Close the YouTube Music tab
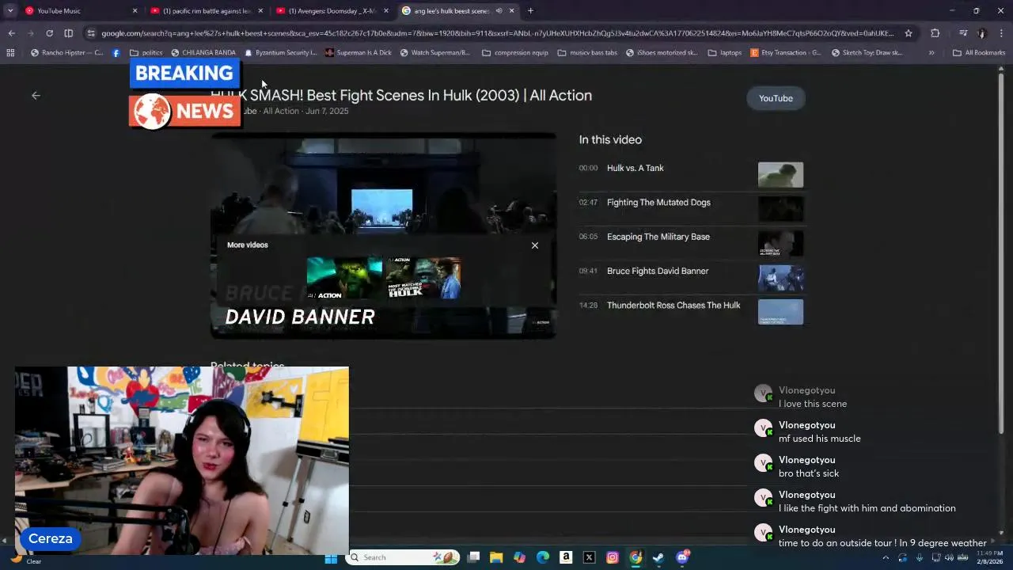1013x570 pixels. coord(135,11)
